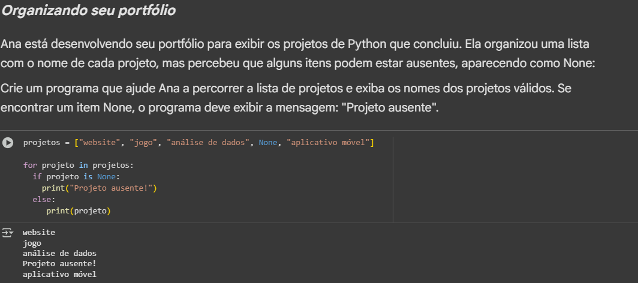
Task: Click the "aplicativo móvel" string in the code
Action: pyautogui.click(x=329, y=143)
